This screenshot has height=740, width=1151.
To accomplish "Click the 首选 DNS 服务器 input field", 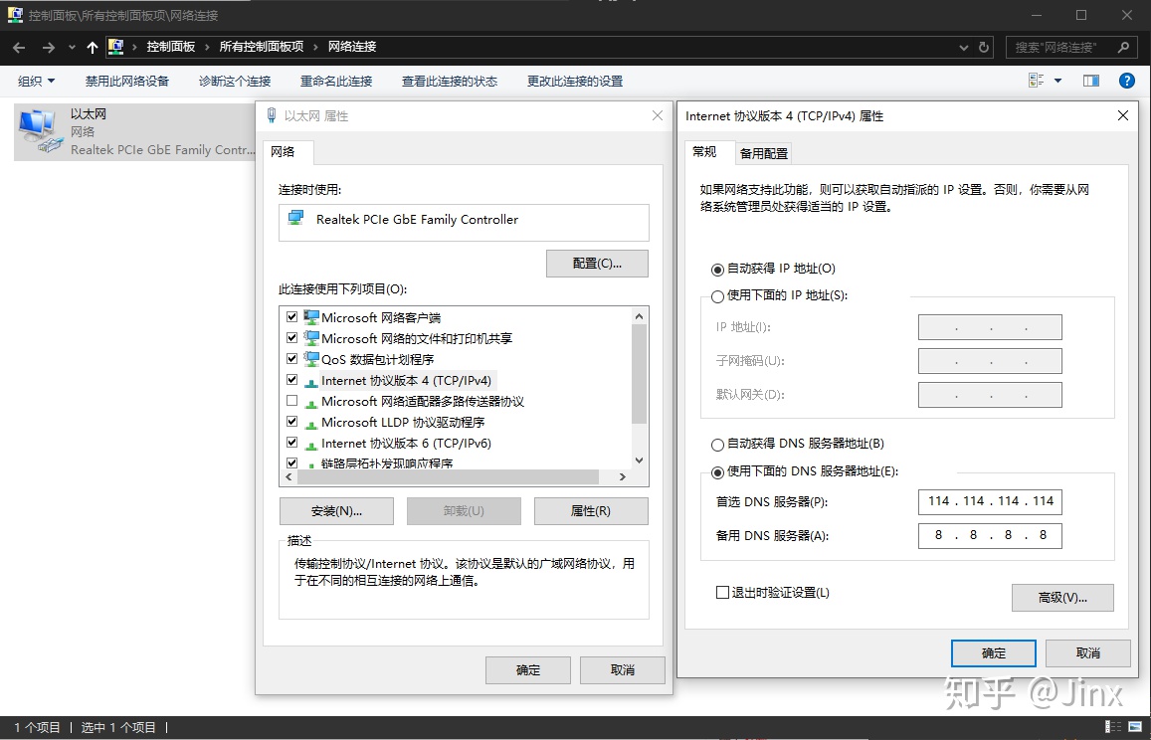I will [x=989, y=501].
